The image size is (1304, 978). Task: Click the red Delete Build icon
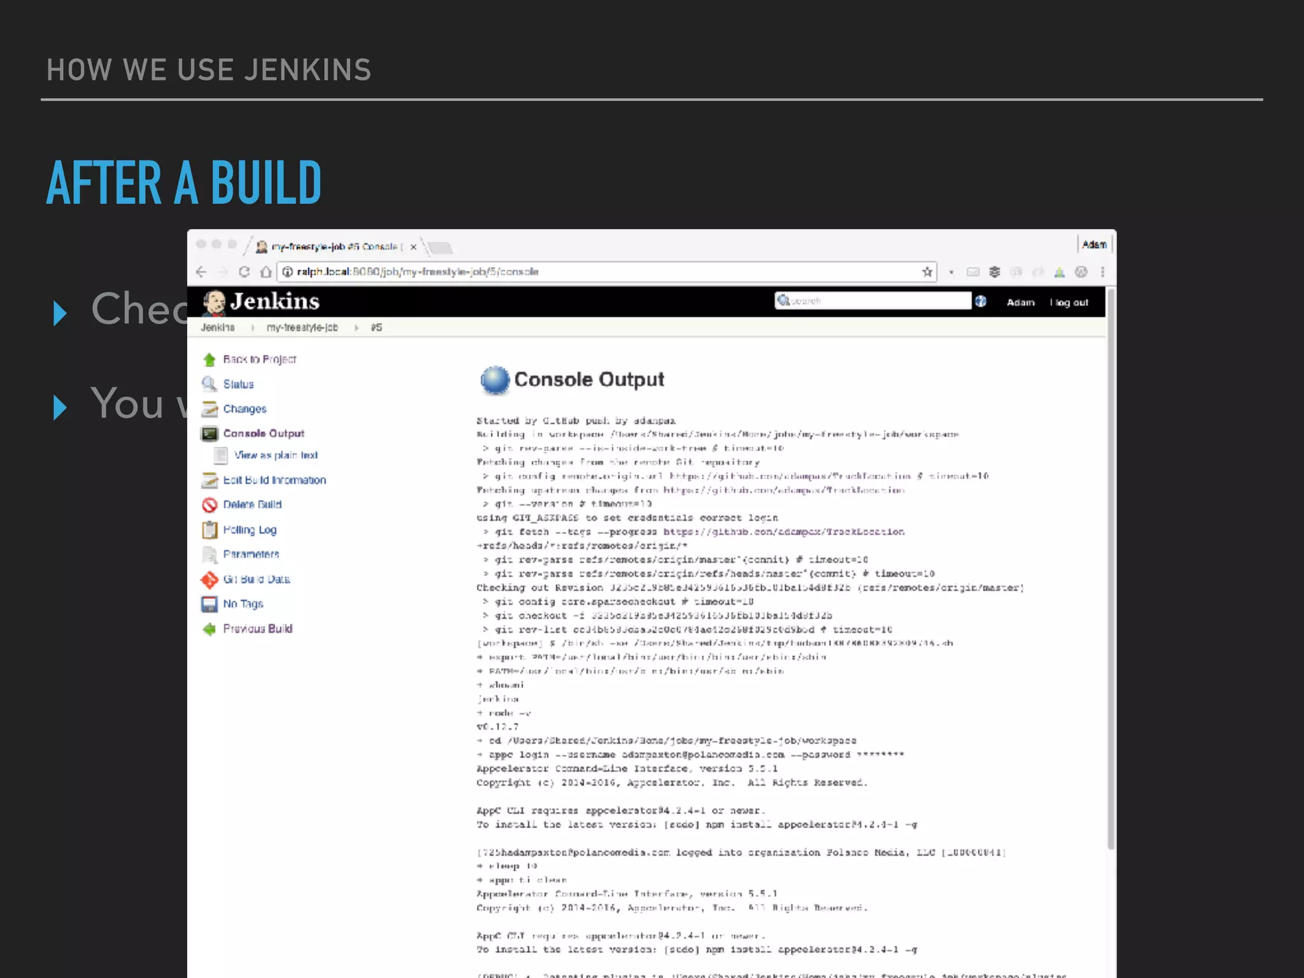(209, 505)
